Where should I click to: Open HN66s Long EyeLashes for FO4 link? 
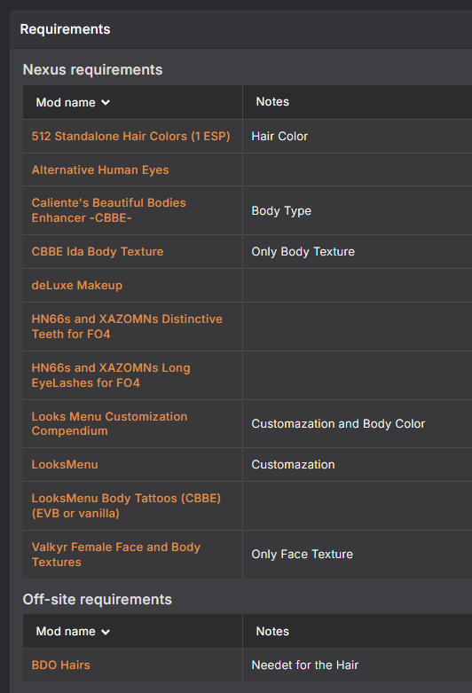point(111,375)
